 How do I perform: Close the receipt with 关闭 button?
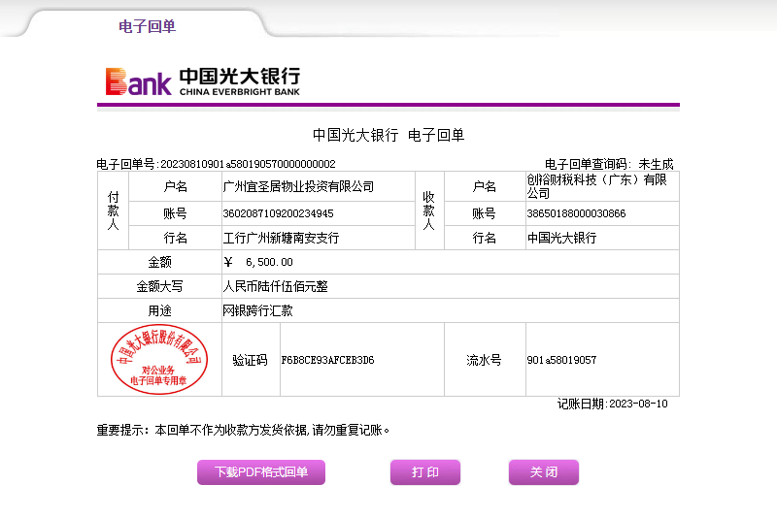click(x=544, y=472)
